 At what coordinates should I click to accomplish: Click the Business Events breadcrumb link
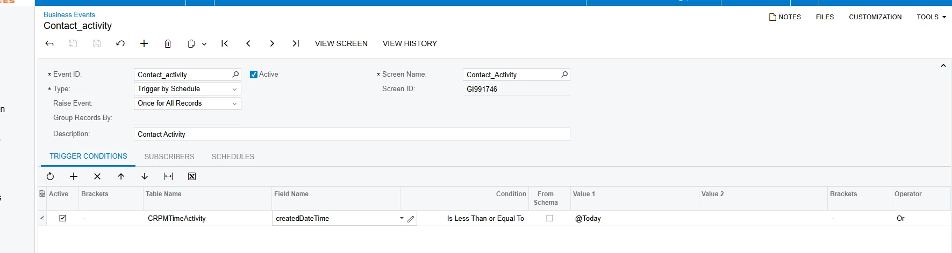pyautogui.click(x=69, y=14)
